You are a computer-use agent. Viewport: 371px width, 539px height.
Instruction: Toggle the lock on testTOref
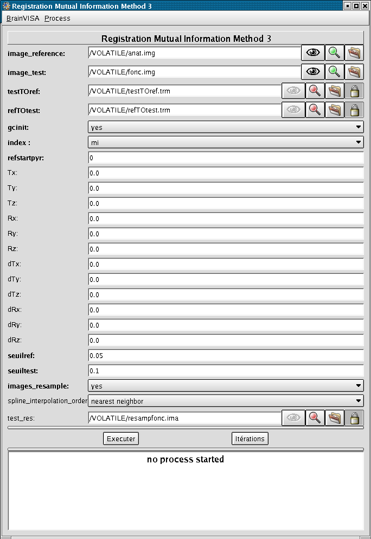pyautogui.click(x=355, y=91)
